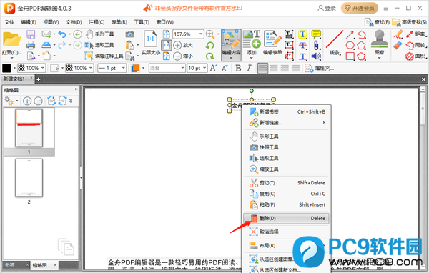This screenshot has width=429, height=273.
Task: Click the orange fill color swatch
Action: 135,68
